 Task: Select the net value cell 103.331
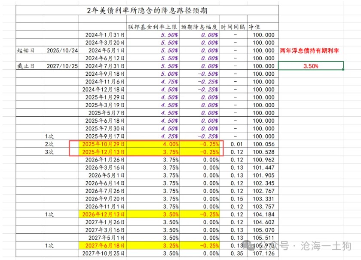pyautogui.click(x=263, y=199)
